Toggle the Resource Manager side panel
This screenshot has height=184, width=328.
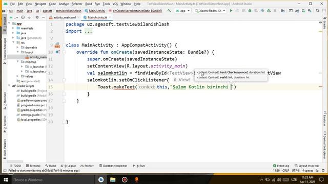pyautogui.click(x=5, y=51)
